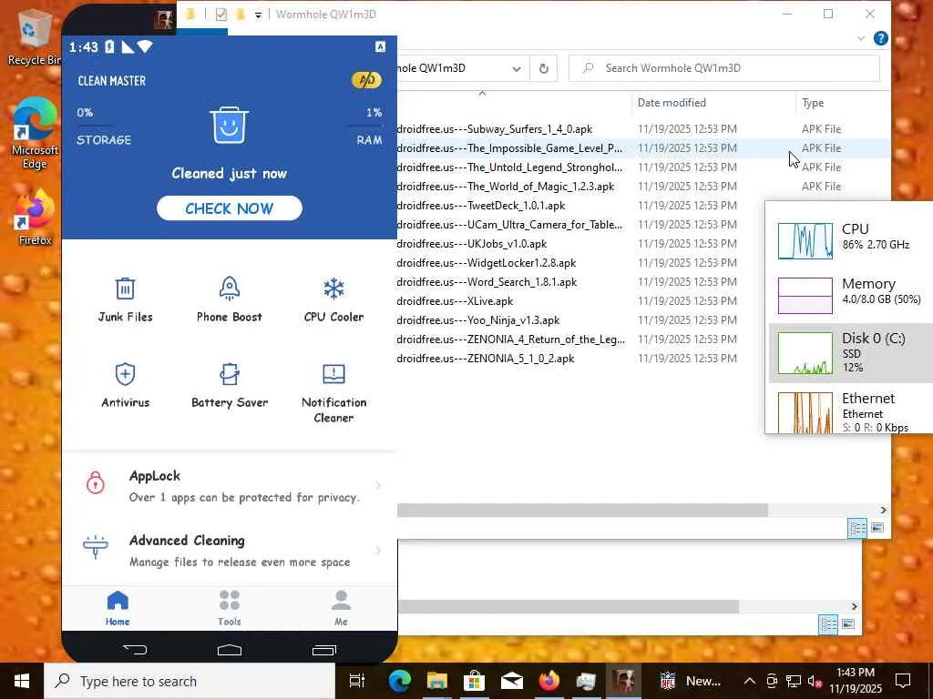Open AppLock lock icon
Viewport: 933px width, 699px height.
95,482
